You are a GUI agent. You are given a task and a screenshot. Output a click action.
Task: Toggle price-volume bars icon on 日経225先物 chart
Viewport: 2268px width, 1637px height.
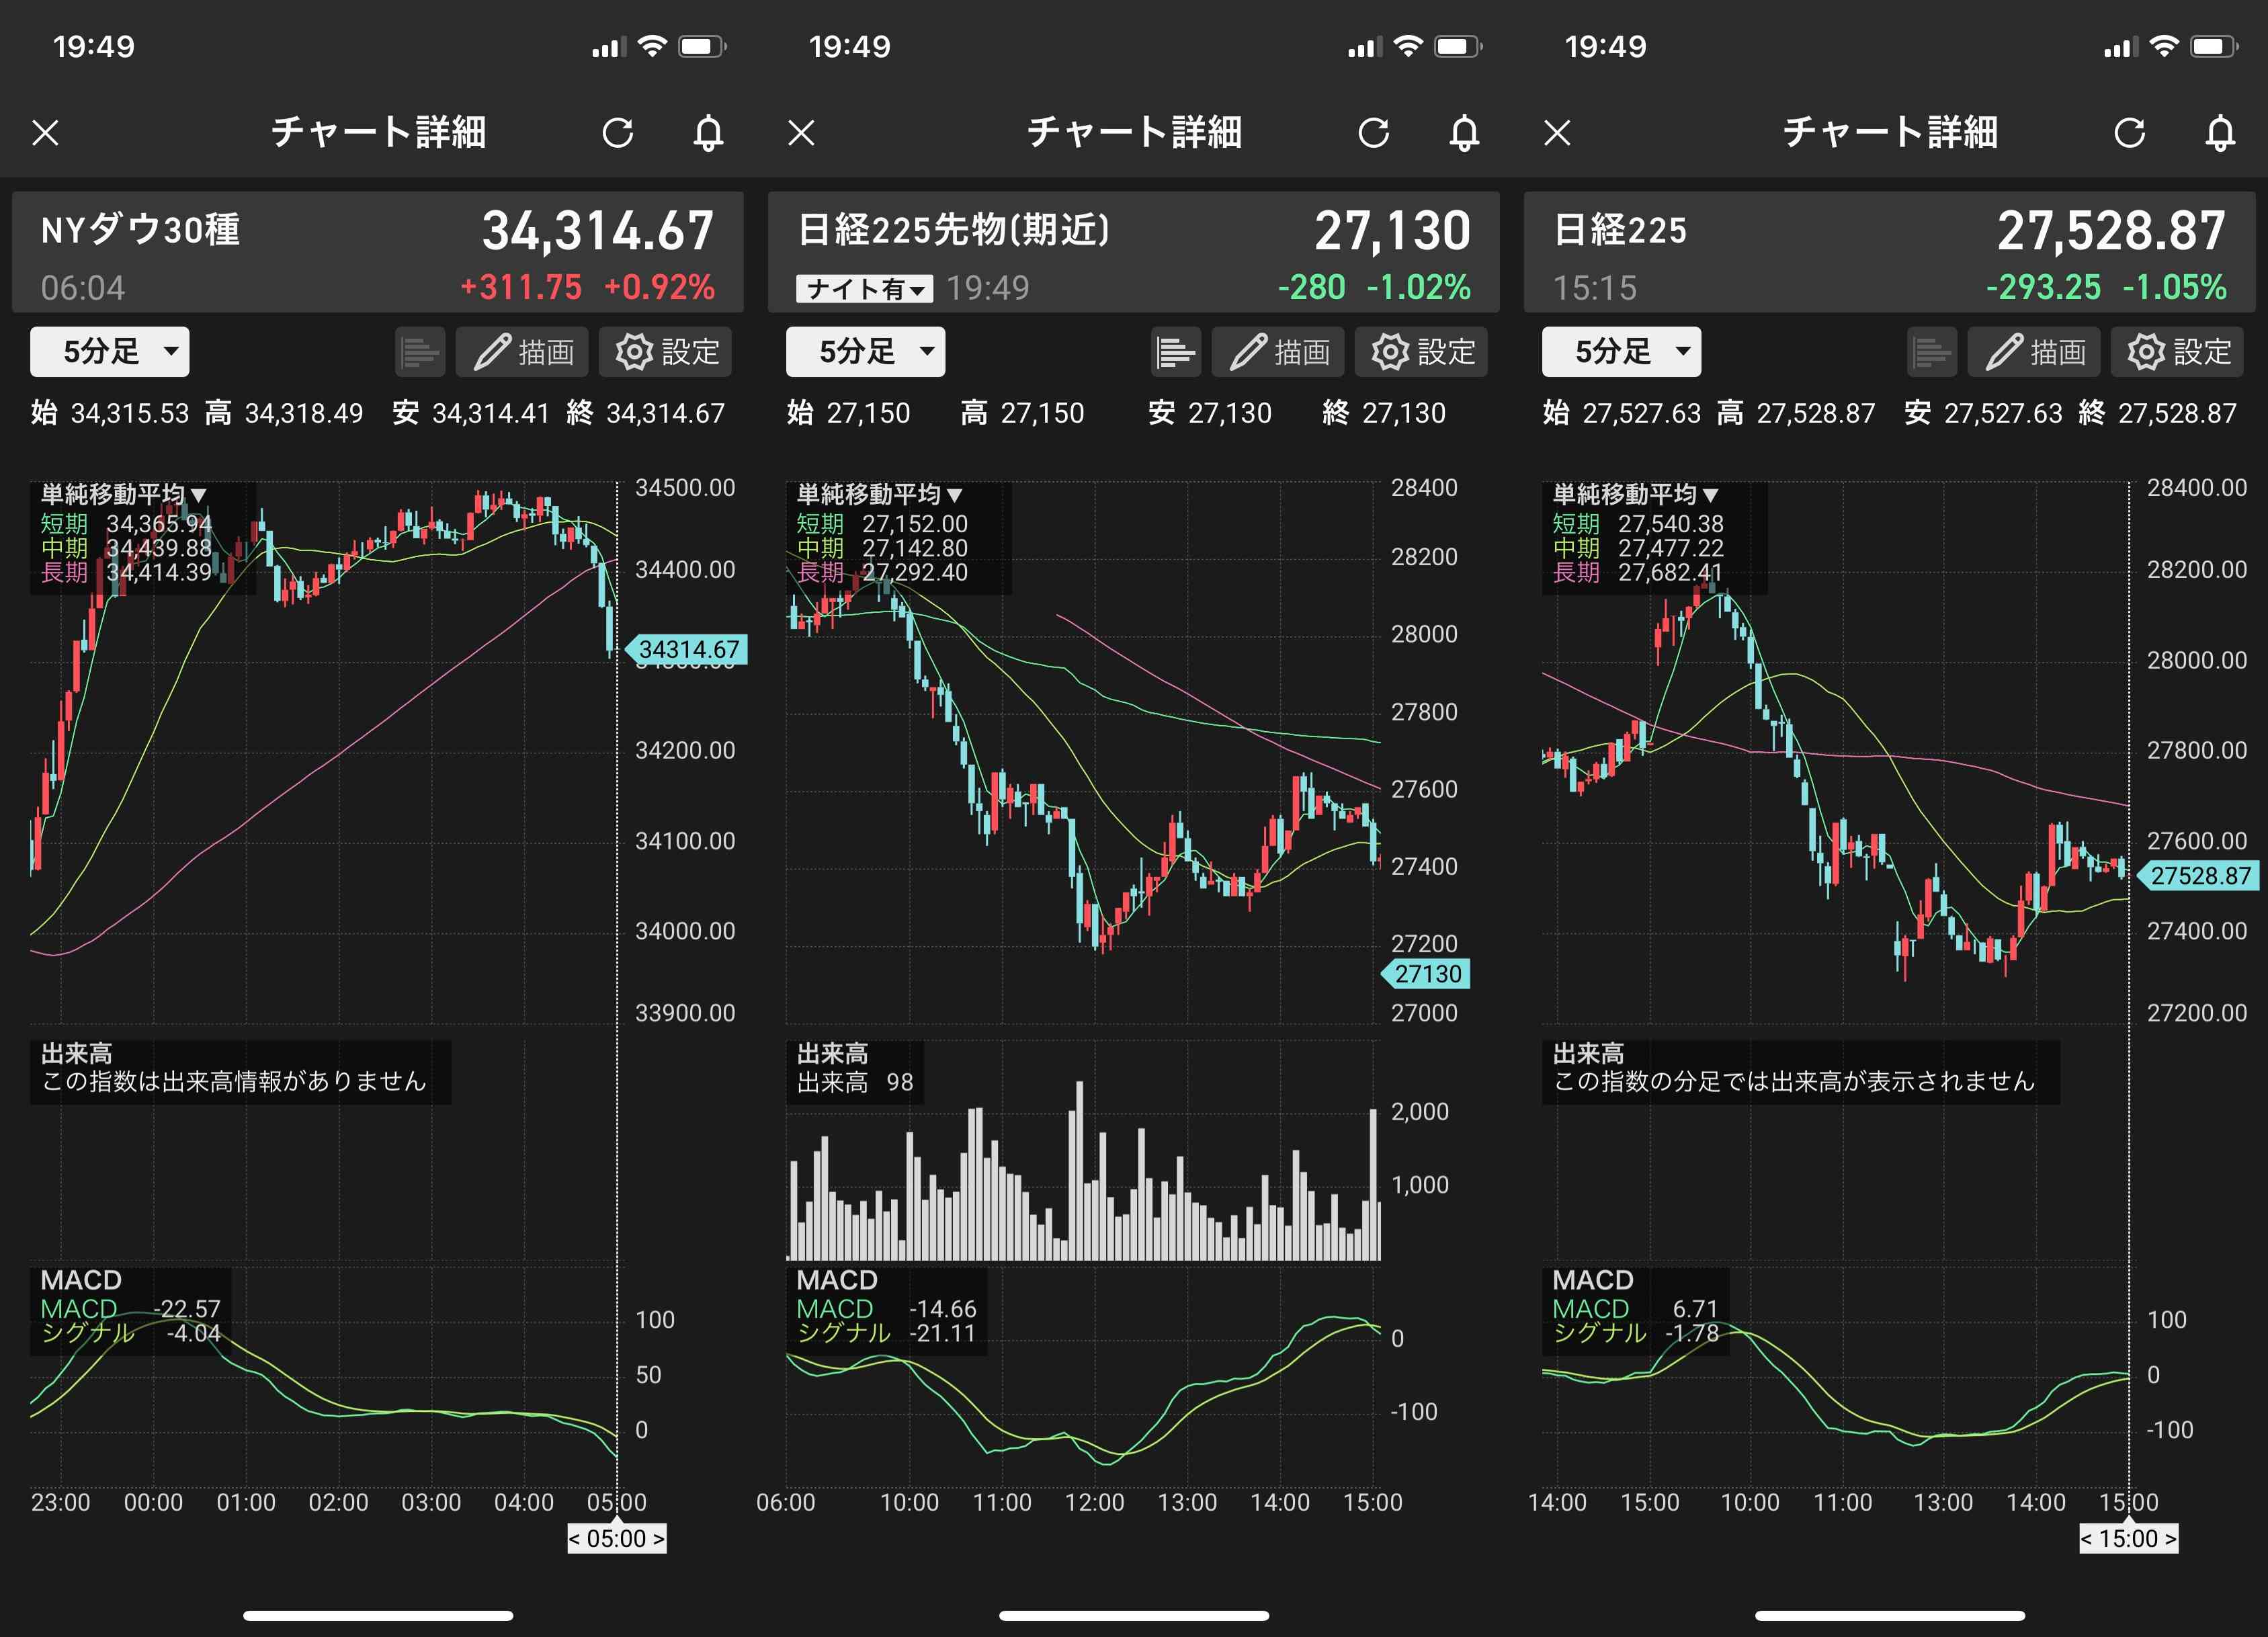(1175, 352)
